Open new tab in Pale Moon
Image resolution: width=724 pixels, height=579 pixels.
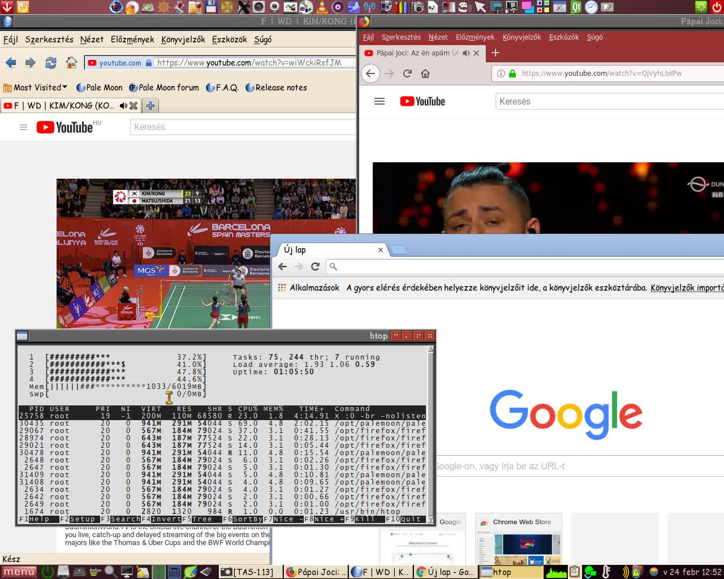pos(150,106)
